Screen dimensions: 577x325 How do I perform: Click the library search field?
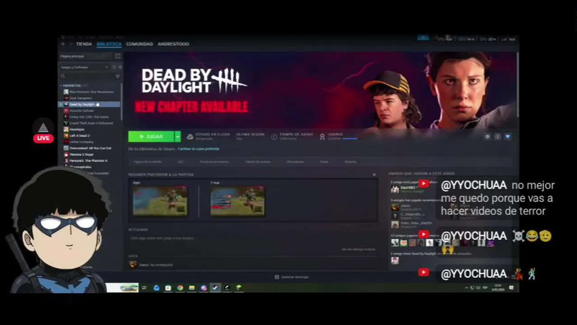pyautogui.click(x=86, y=76)
